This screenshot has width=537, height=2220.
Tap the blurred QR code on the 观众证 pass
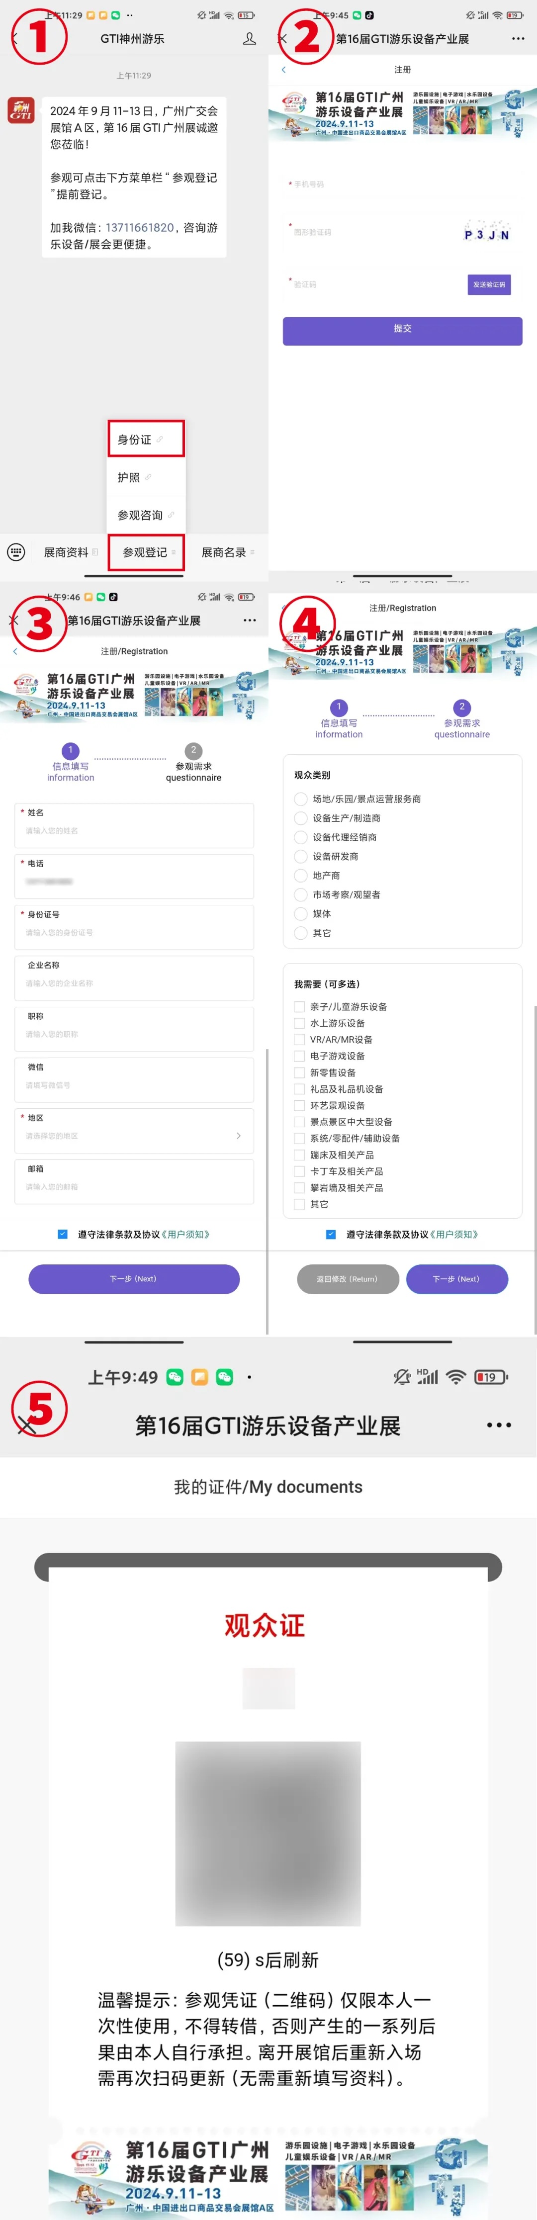pos(268,1833)
